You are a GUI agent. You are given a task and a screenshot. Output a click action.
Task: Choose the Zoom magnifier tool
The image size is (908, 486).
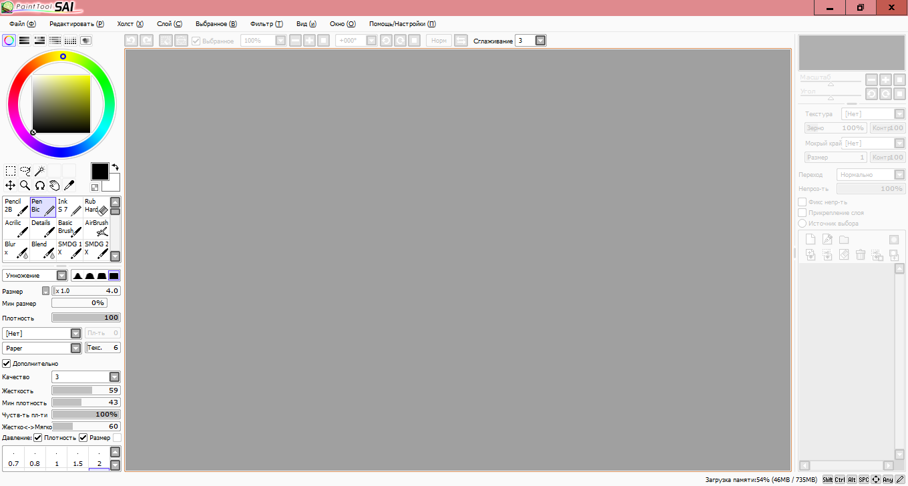click(25, 186)
